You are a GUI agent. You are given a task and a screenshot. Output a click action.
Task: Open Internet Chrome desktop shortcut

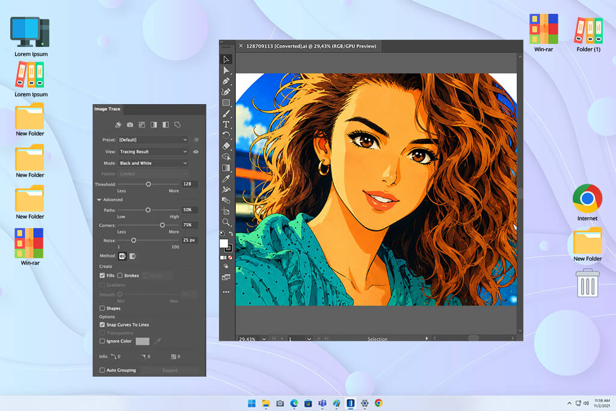coord(587,202)
